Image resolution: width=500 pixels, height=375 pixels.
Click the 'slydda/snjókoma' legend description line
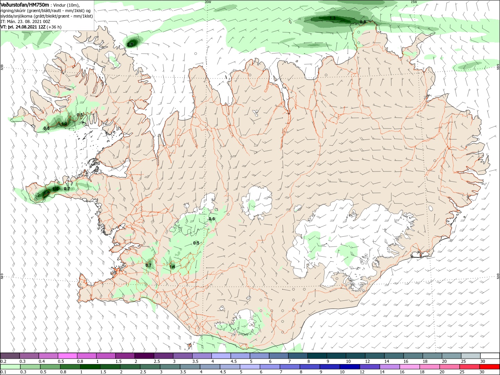pyautogui.click(x=46, y=16)
